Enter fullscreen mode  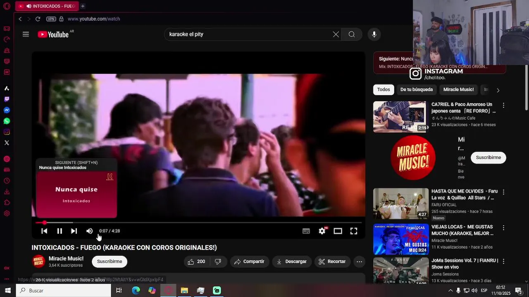(x=354, y=231)
